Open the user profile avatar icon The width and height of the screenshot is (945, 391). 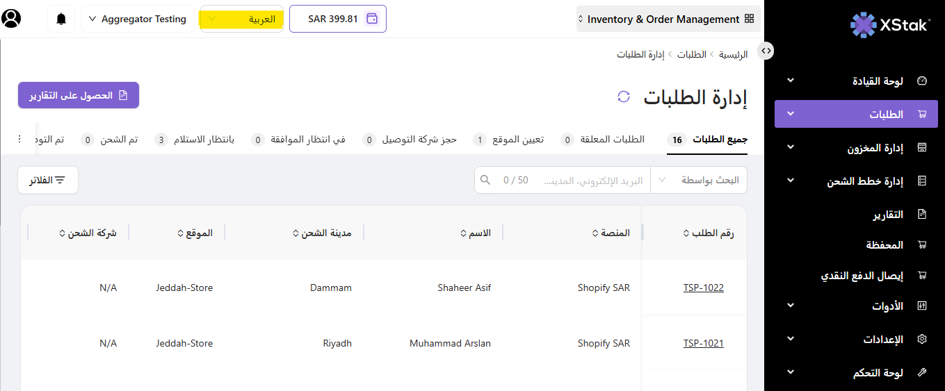coord(12,19)
